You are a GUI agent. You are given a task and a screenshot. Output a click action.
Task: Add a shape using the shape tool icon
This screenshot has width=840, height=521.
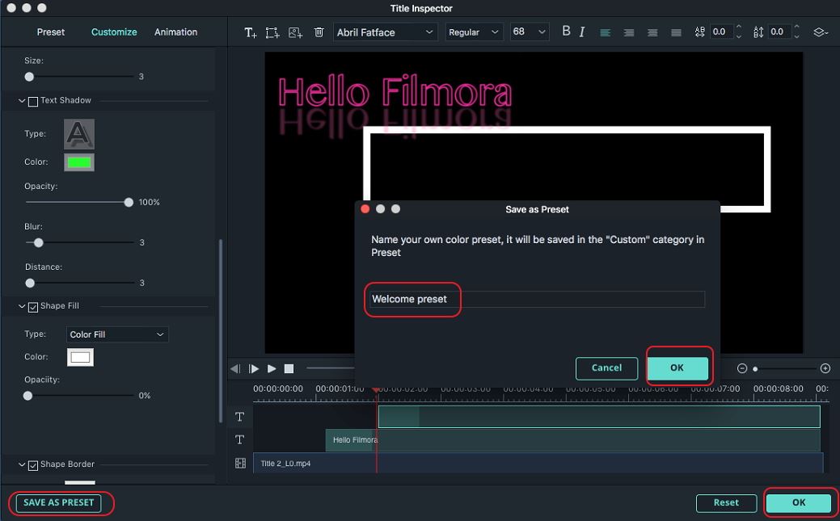pyautogui.click(x=272, y=32)
